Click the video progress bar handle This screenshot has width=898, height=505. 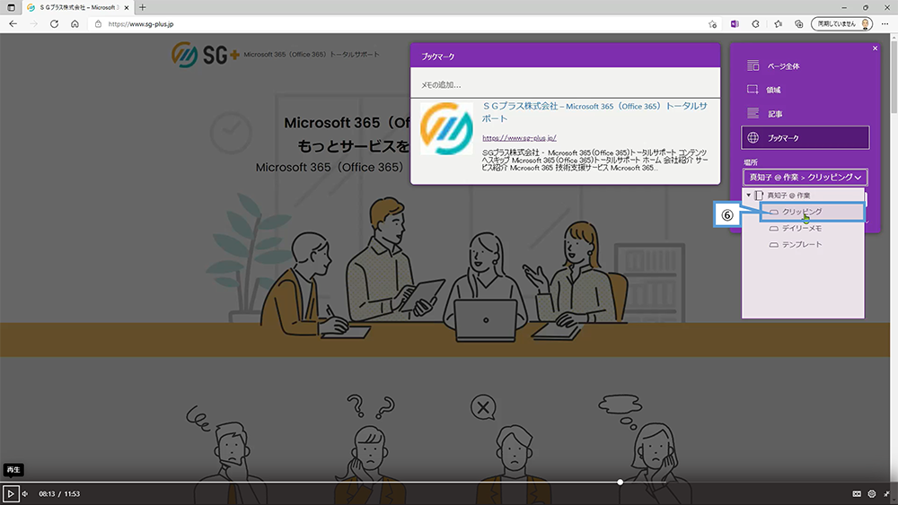pos(621,482)
